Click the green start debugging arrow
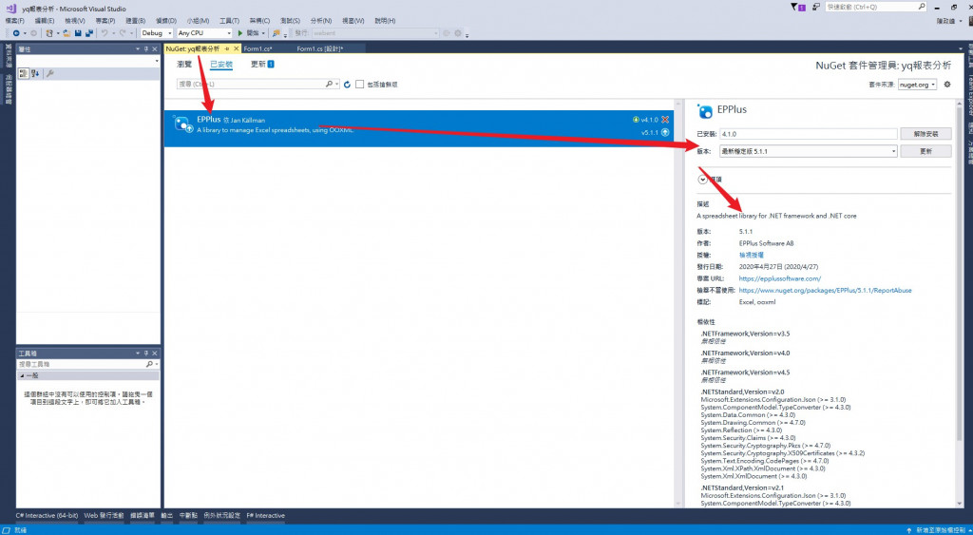 point(240,33)
